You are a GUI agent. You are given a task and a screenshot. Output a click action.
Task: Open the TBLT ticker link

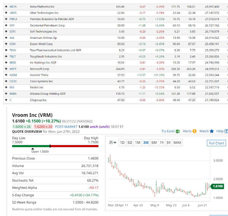point(12,56)
